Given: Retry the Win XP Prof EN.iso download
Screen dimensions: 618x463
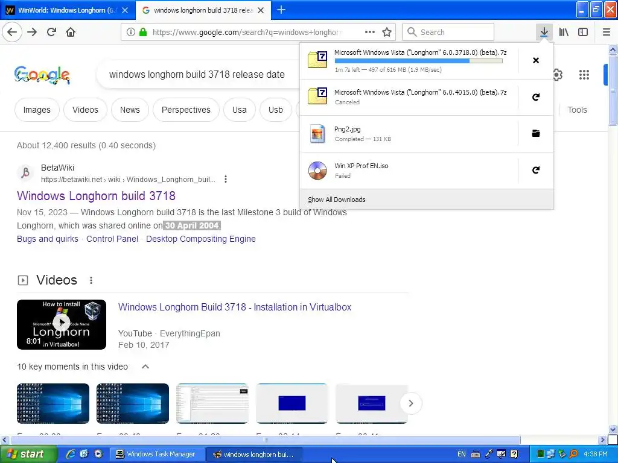Looking at the screenshot, I should coord(536,170).
